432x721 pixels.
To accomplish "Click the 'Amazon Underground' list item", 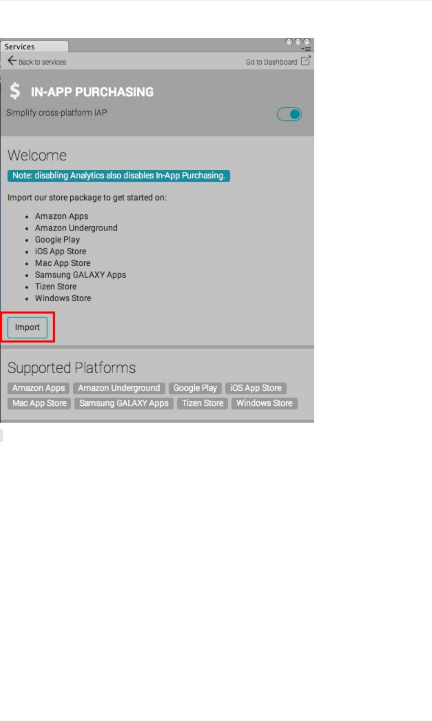I will pos(76,228).
